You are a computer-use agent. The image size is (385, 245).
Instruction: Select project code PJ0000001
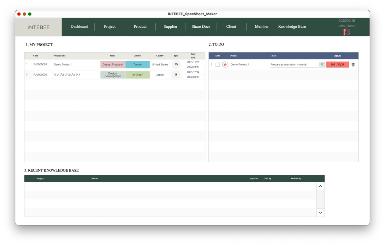point(40,64)
